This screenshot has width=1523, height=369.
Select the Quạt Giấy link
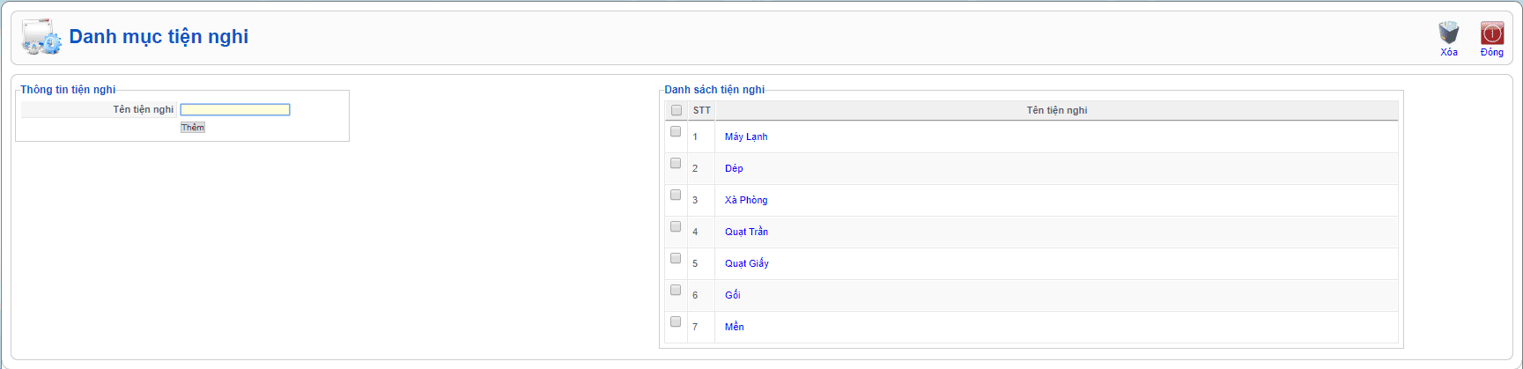(747, 264)
